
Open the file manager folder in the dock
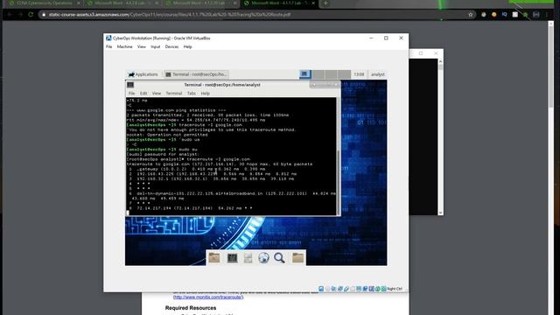[x=214, y=257]
